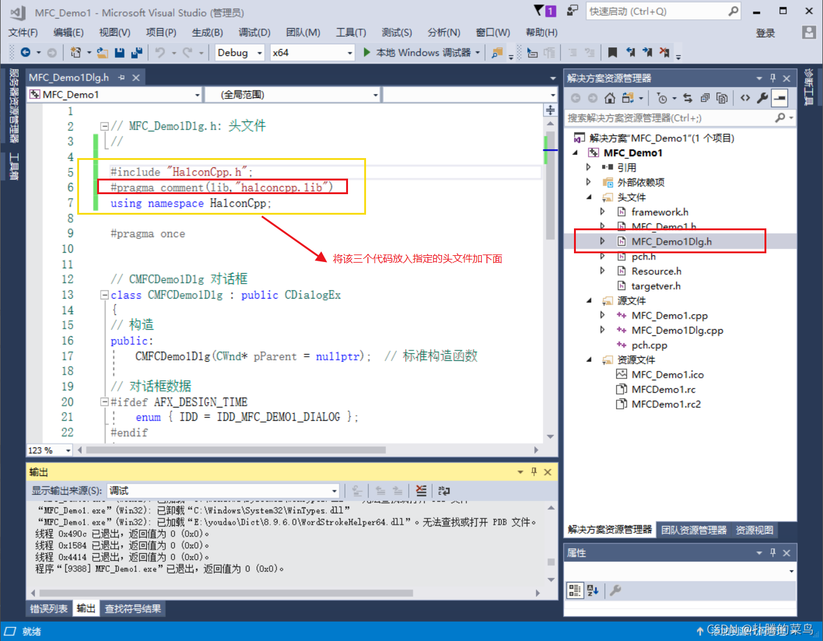Switch to the 错误列表 tab
The height and width of the screenshot is (641, 823).
pos(49,609)
